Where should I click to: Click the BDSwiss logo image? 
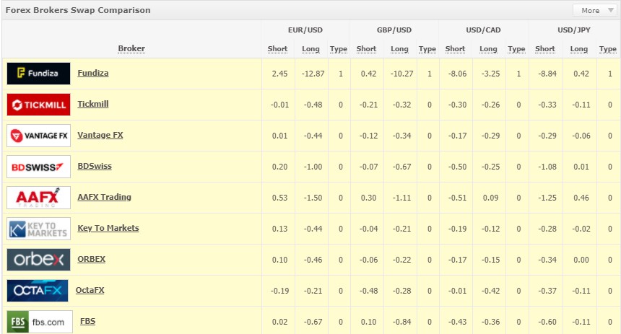click(x=38, y=167)
